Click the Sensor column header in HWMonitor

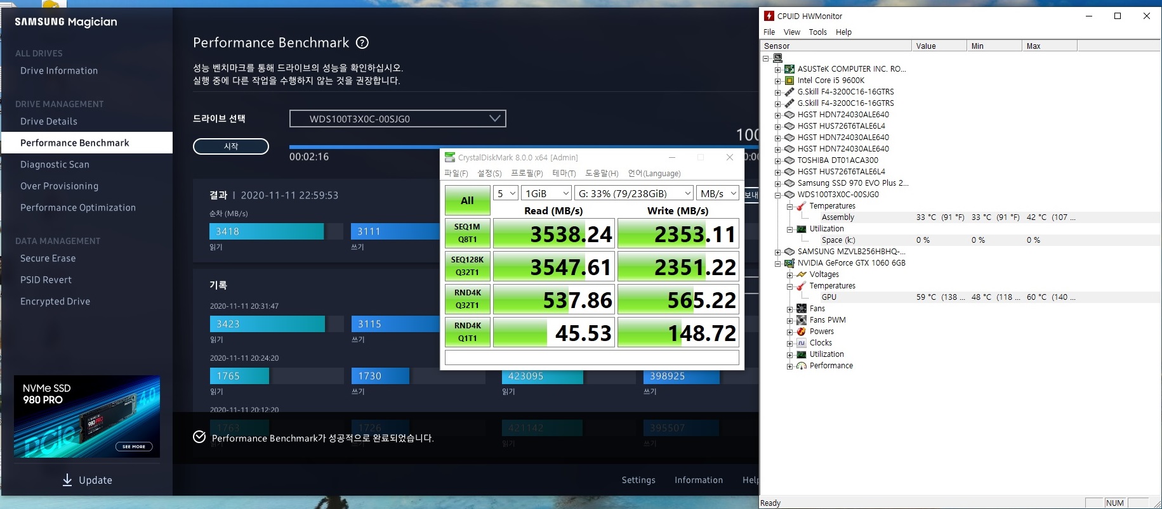tap(835, 46)
